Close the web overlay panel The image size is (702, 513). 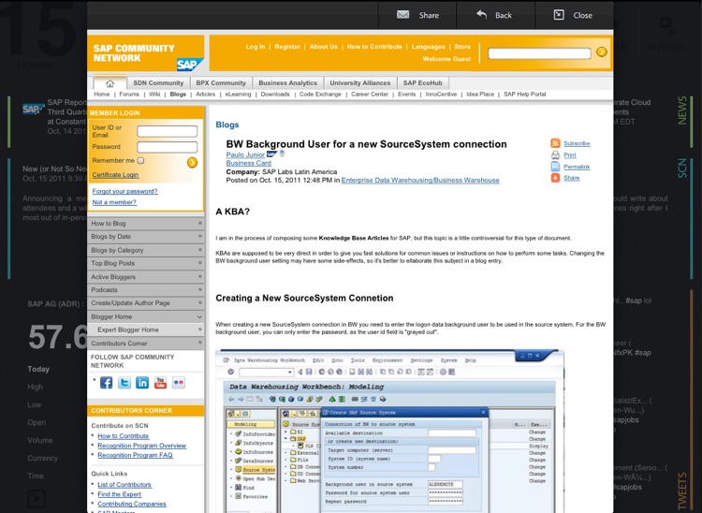[x=574, y=15]
